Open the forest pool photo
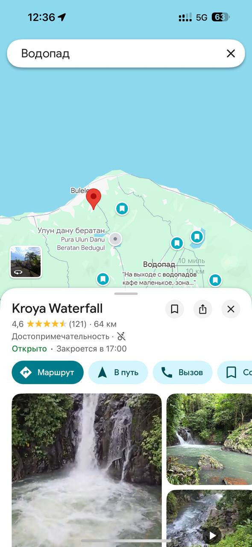 tap(209, 439)
